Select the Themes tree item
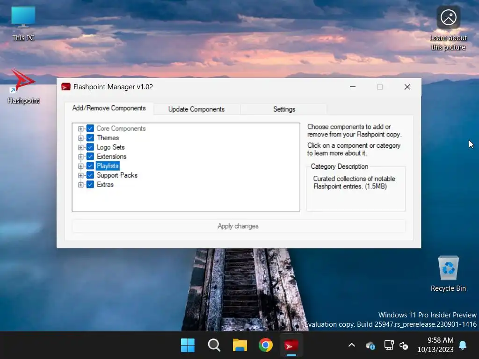This screenshot has width=479, height=359. point(108,138)
